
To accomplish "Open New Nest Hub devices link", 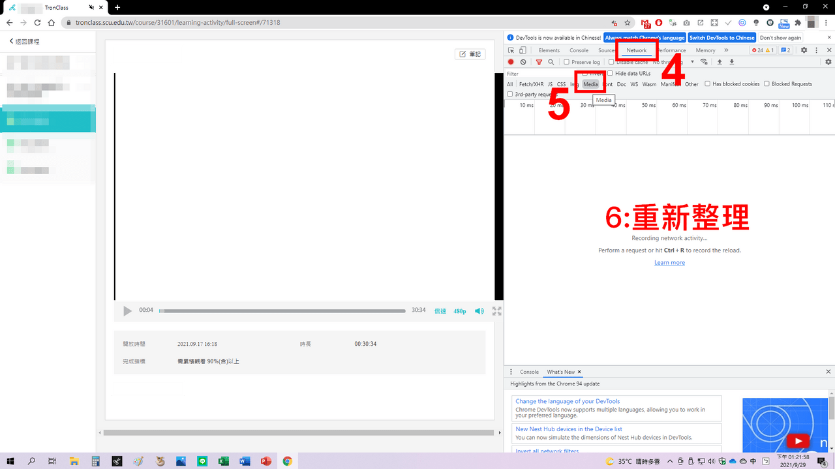I will point(569,429).
